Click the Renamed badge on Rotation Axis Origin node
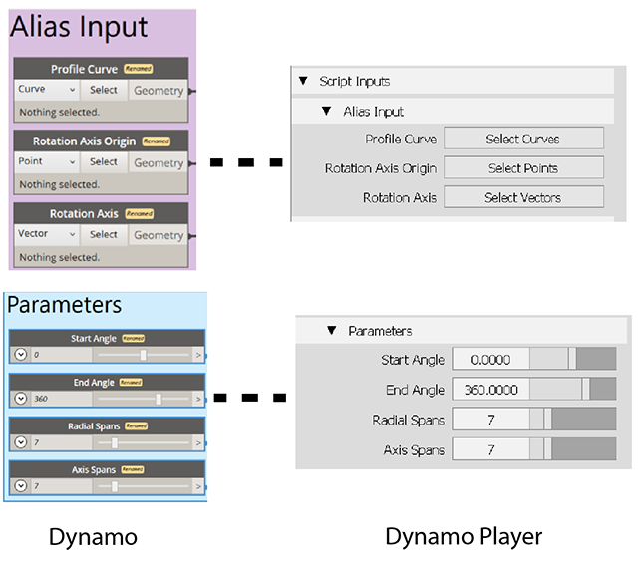 pyautogui.click(x=157, y=141)
